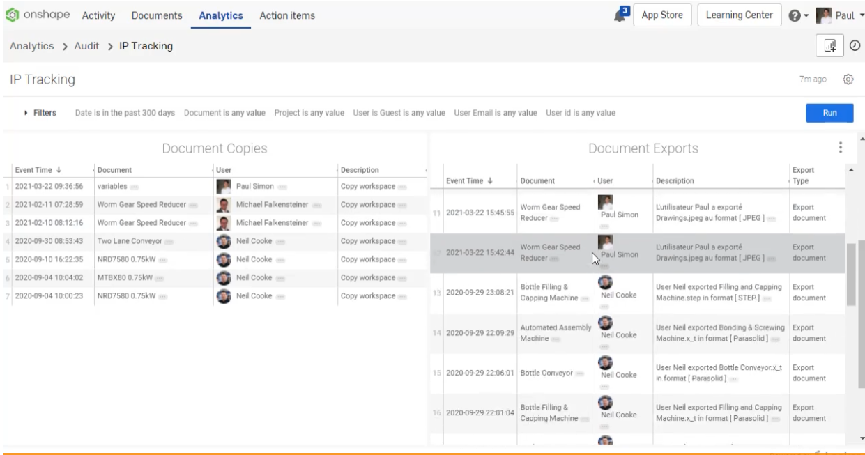Open the help question mark menu
Viewport: 865px width, 455px height.
pyautogui.click(x=797, y=15)
